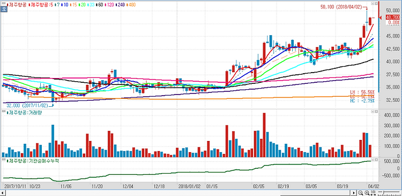Click the horizontal scrollbar track
The height and width of the screenshot is (196, 402).
[178, 193]
